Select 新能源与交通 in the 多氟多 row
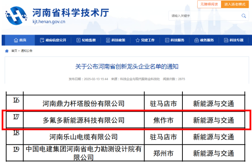This screenshot has height=162, width=252. pos(214,120)
